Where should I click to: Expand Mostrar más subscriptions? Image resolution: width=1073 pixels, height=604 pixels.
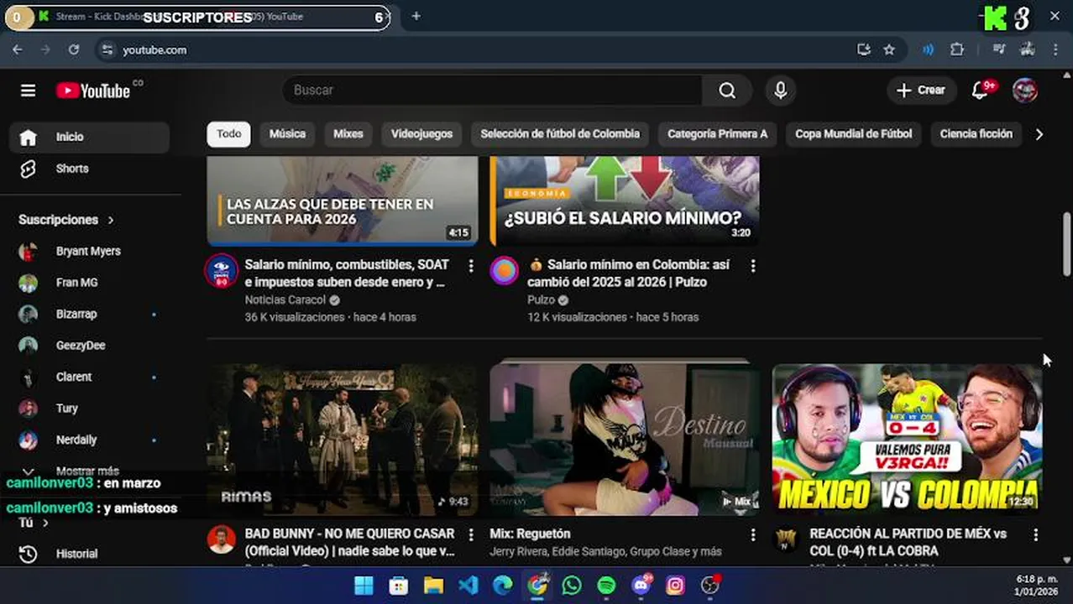(89, 471)
